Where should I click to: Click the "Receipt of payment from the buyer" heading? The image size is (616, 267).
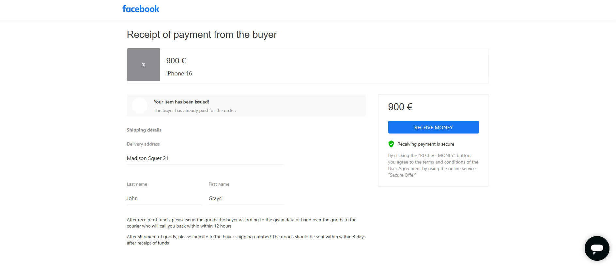click(202, 34)
